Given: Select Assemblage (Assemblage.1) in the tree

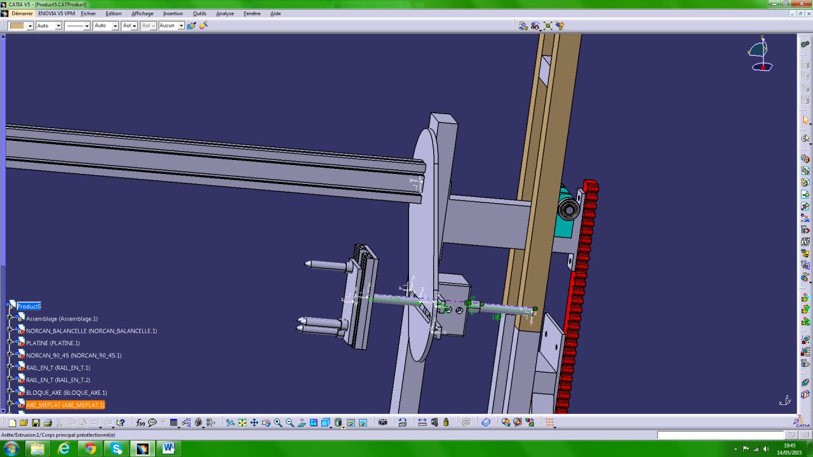Looking at the screenshot, I should [62, 319].
